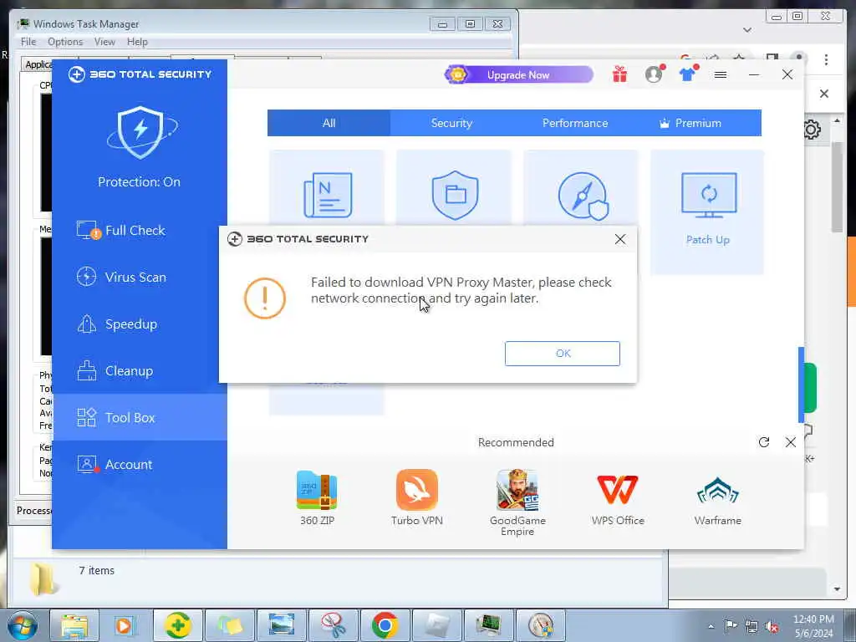Viewport: 856px width, 642px height.
Task: Refresh the Recommended apps list
Action: [x=764, y=442]
